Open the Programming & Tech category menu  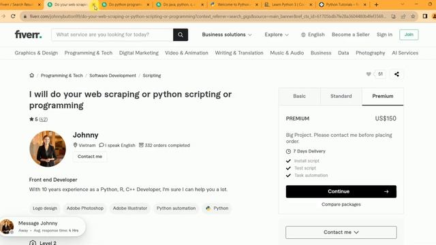[x=89, y=53]
